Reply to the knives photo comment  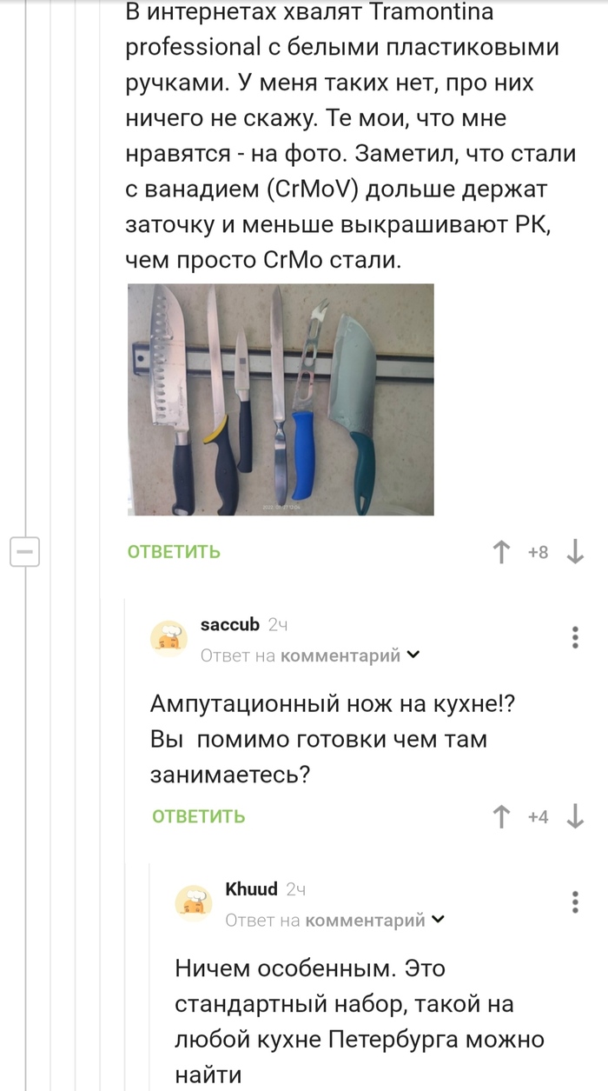[174, 552]
